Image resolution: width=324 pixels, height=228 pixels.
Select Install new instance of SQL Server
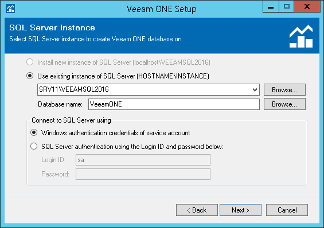[30, 62]
